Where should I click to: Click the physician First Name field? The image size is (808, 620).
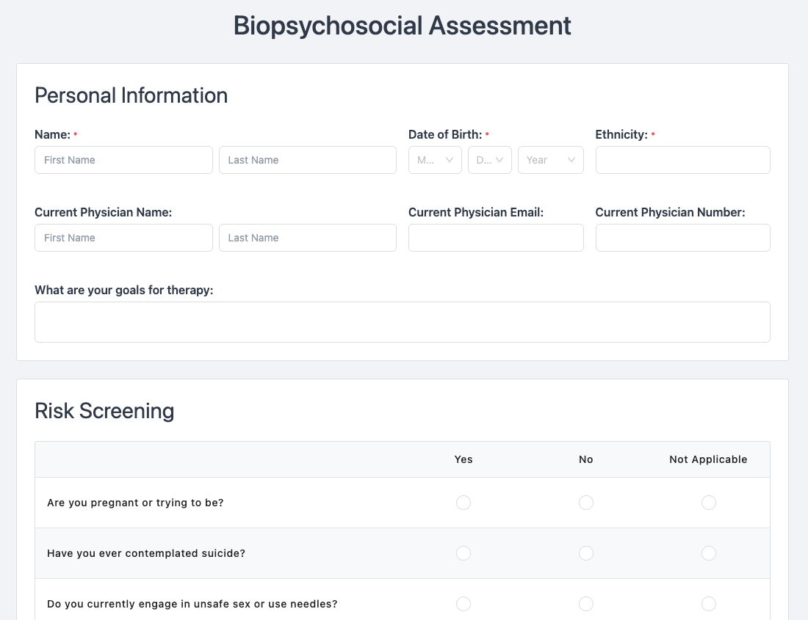click(123, 238)
